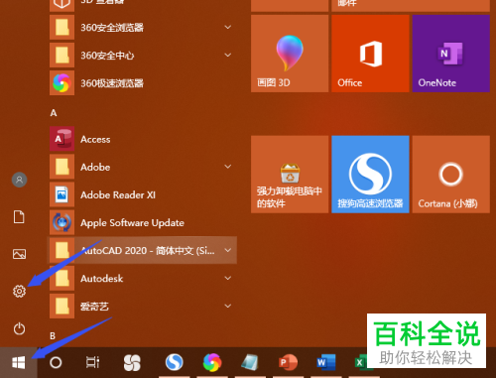Open the 爱奇艺 folder entry
This screenshot has height=378, width=496.
(x=143, y=306)
